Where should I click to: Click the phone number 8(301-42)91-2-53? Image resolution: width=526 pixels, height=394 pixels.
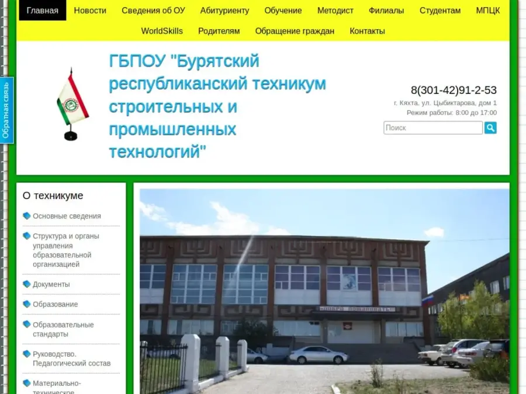point(454,90)
